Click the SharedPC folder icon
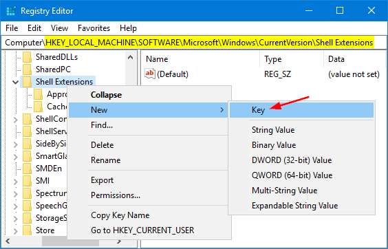388x249 pixels. tap(28, 69)
